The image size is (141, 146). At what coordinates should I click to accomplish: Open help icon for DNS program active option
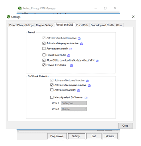click(89, 85)
